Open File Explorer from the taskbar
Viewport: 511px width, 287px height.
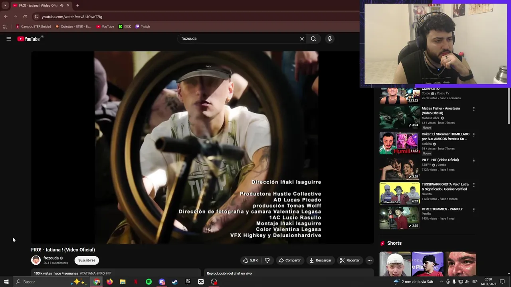coord(123,282)
